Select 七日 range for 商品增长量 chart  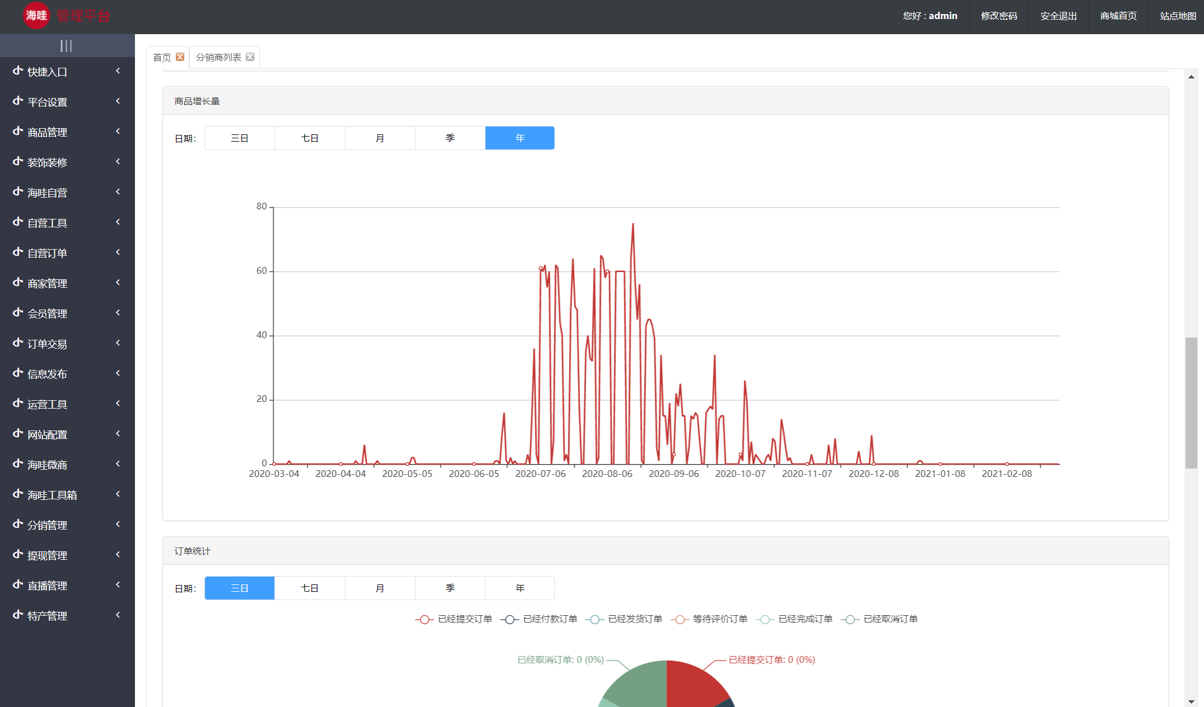(x=310, y=138)
